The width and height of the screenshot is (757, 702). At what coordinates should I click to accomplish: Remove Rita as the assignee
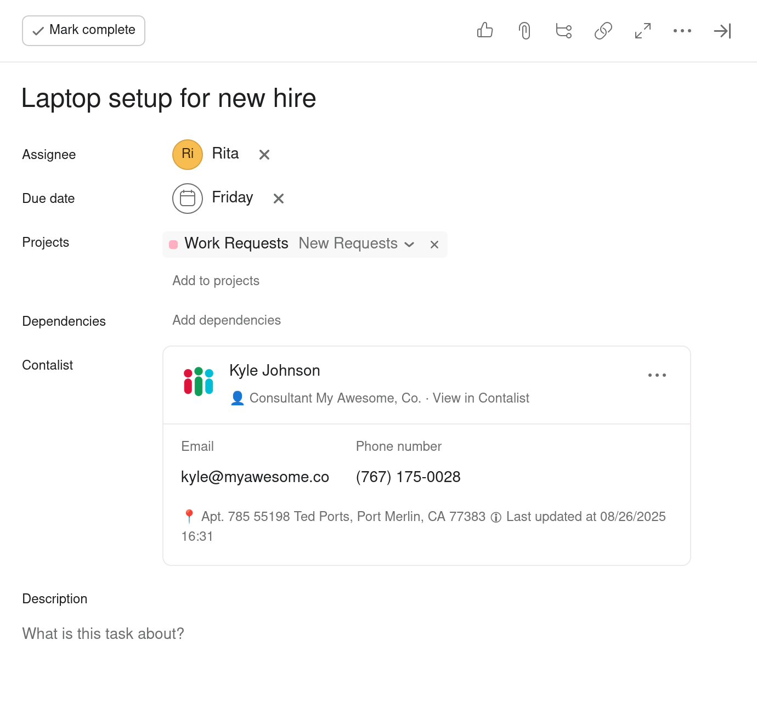tap(264, 155)
